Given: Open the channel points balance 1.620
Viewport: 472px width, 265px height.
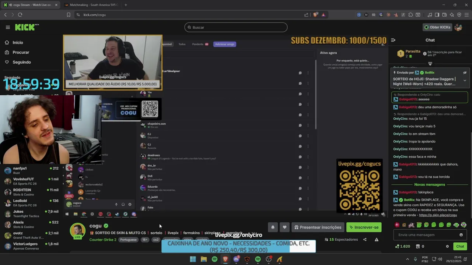Looking at the screenshot, I should 402,246.
